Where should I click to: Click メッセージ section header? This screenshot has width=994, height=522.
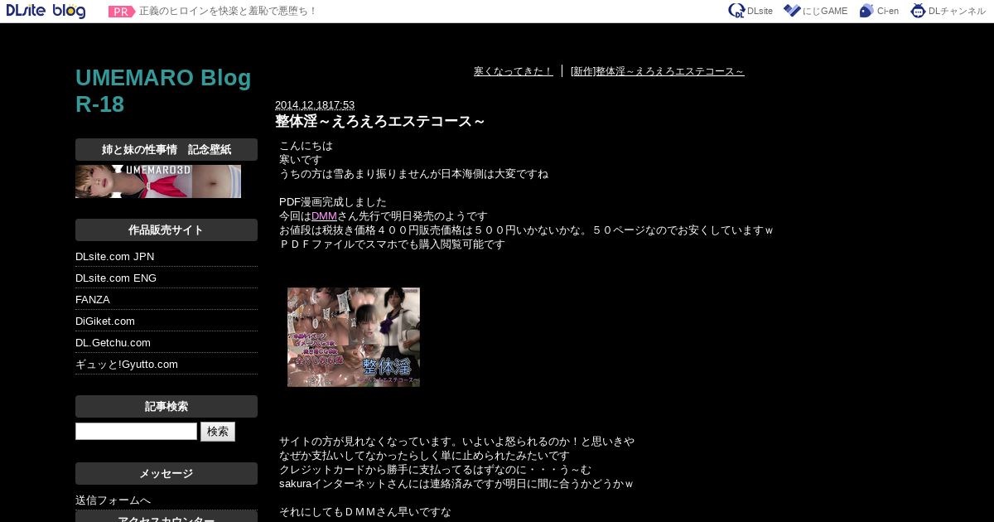[166, 474]
